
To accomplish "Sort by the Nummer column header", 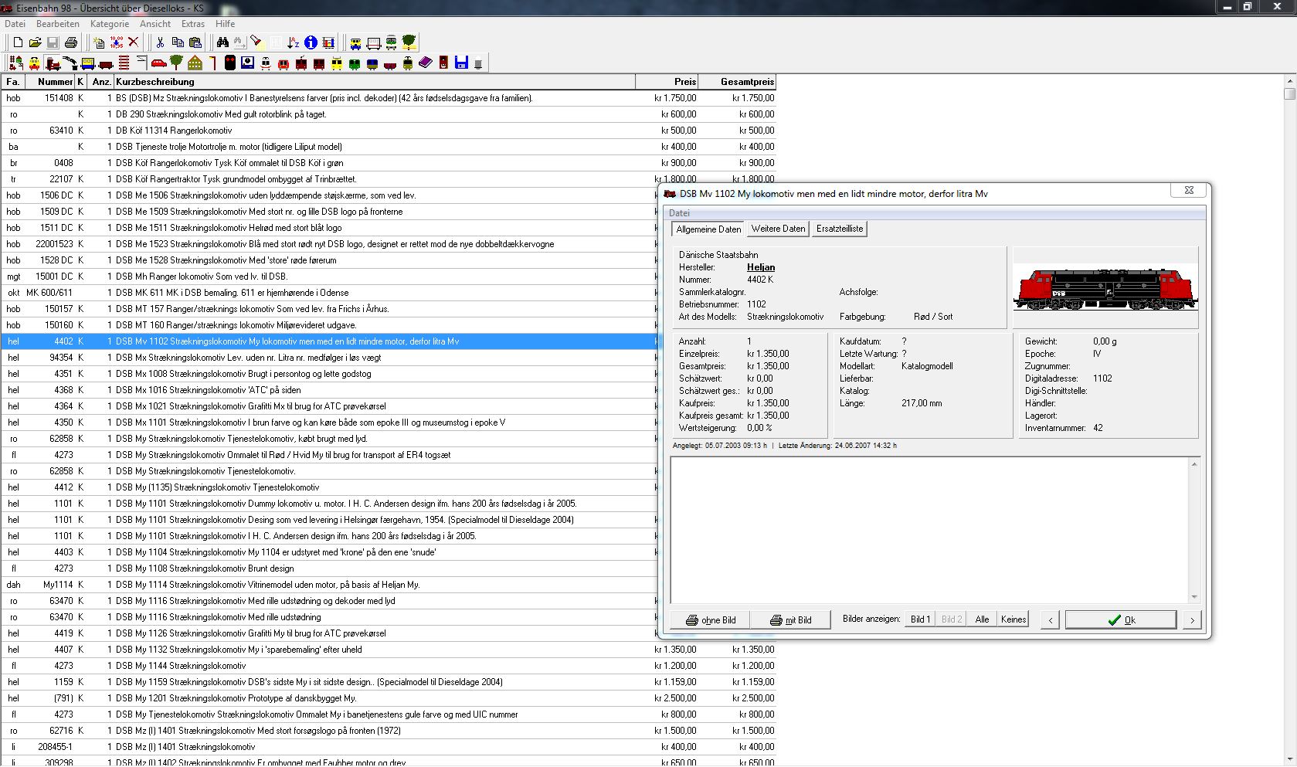I will point(50,82).
